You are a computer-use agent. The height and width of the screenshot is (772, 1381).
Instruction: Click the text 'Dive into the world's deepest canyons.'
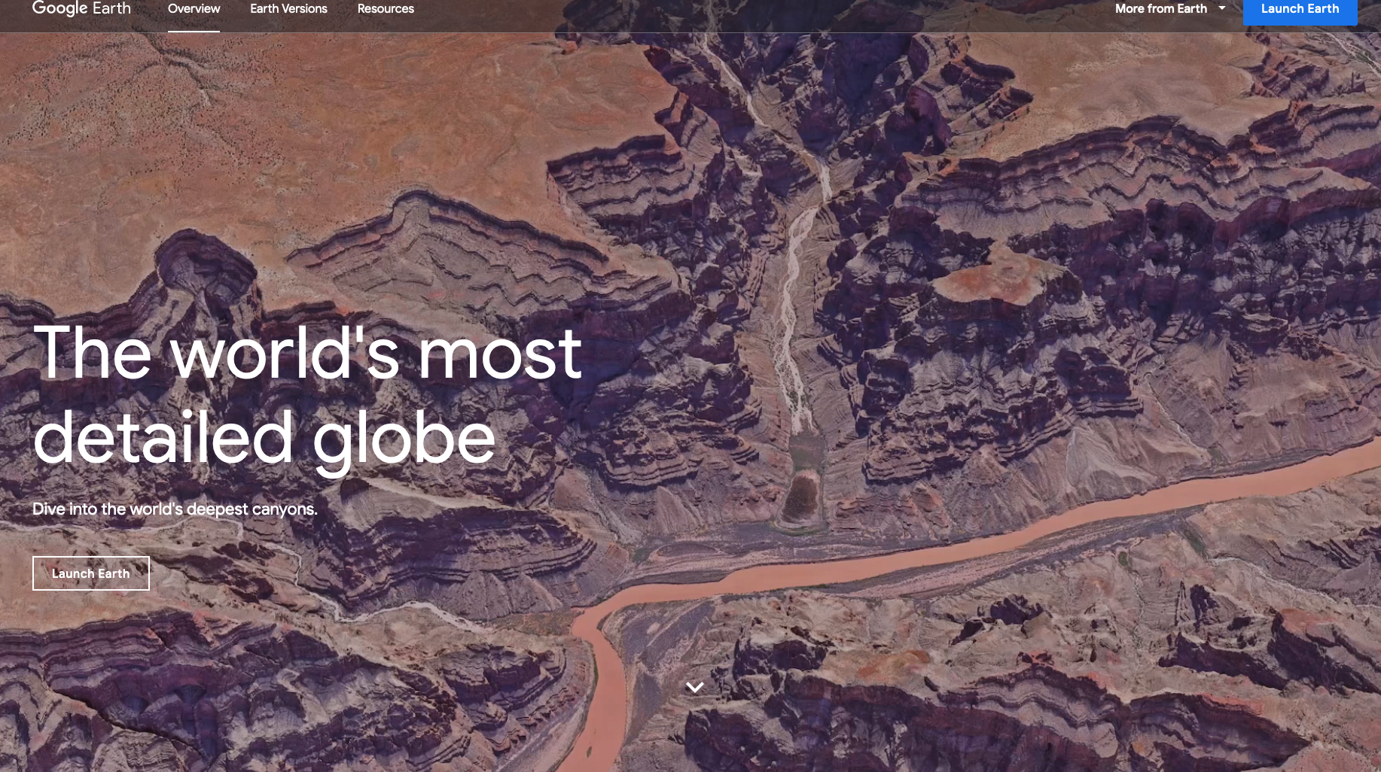(x=175, y=509)
